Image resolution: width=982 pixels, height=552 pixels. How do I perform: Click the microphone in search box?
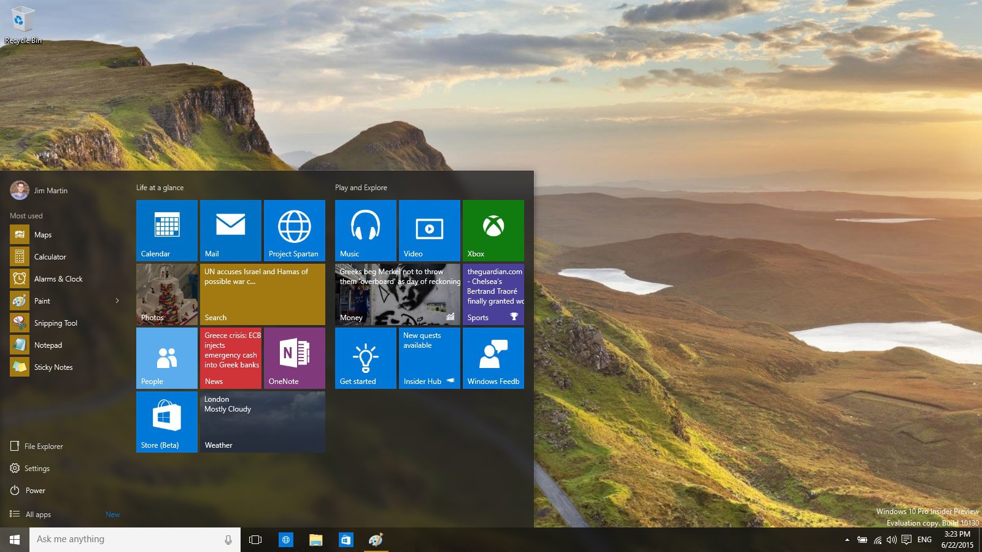[228, 540]
